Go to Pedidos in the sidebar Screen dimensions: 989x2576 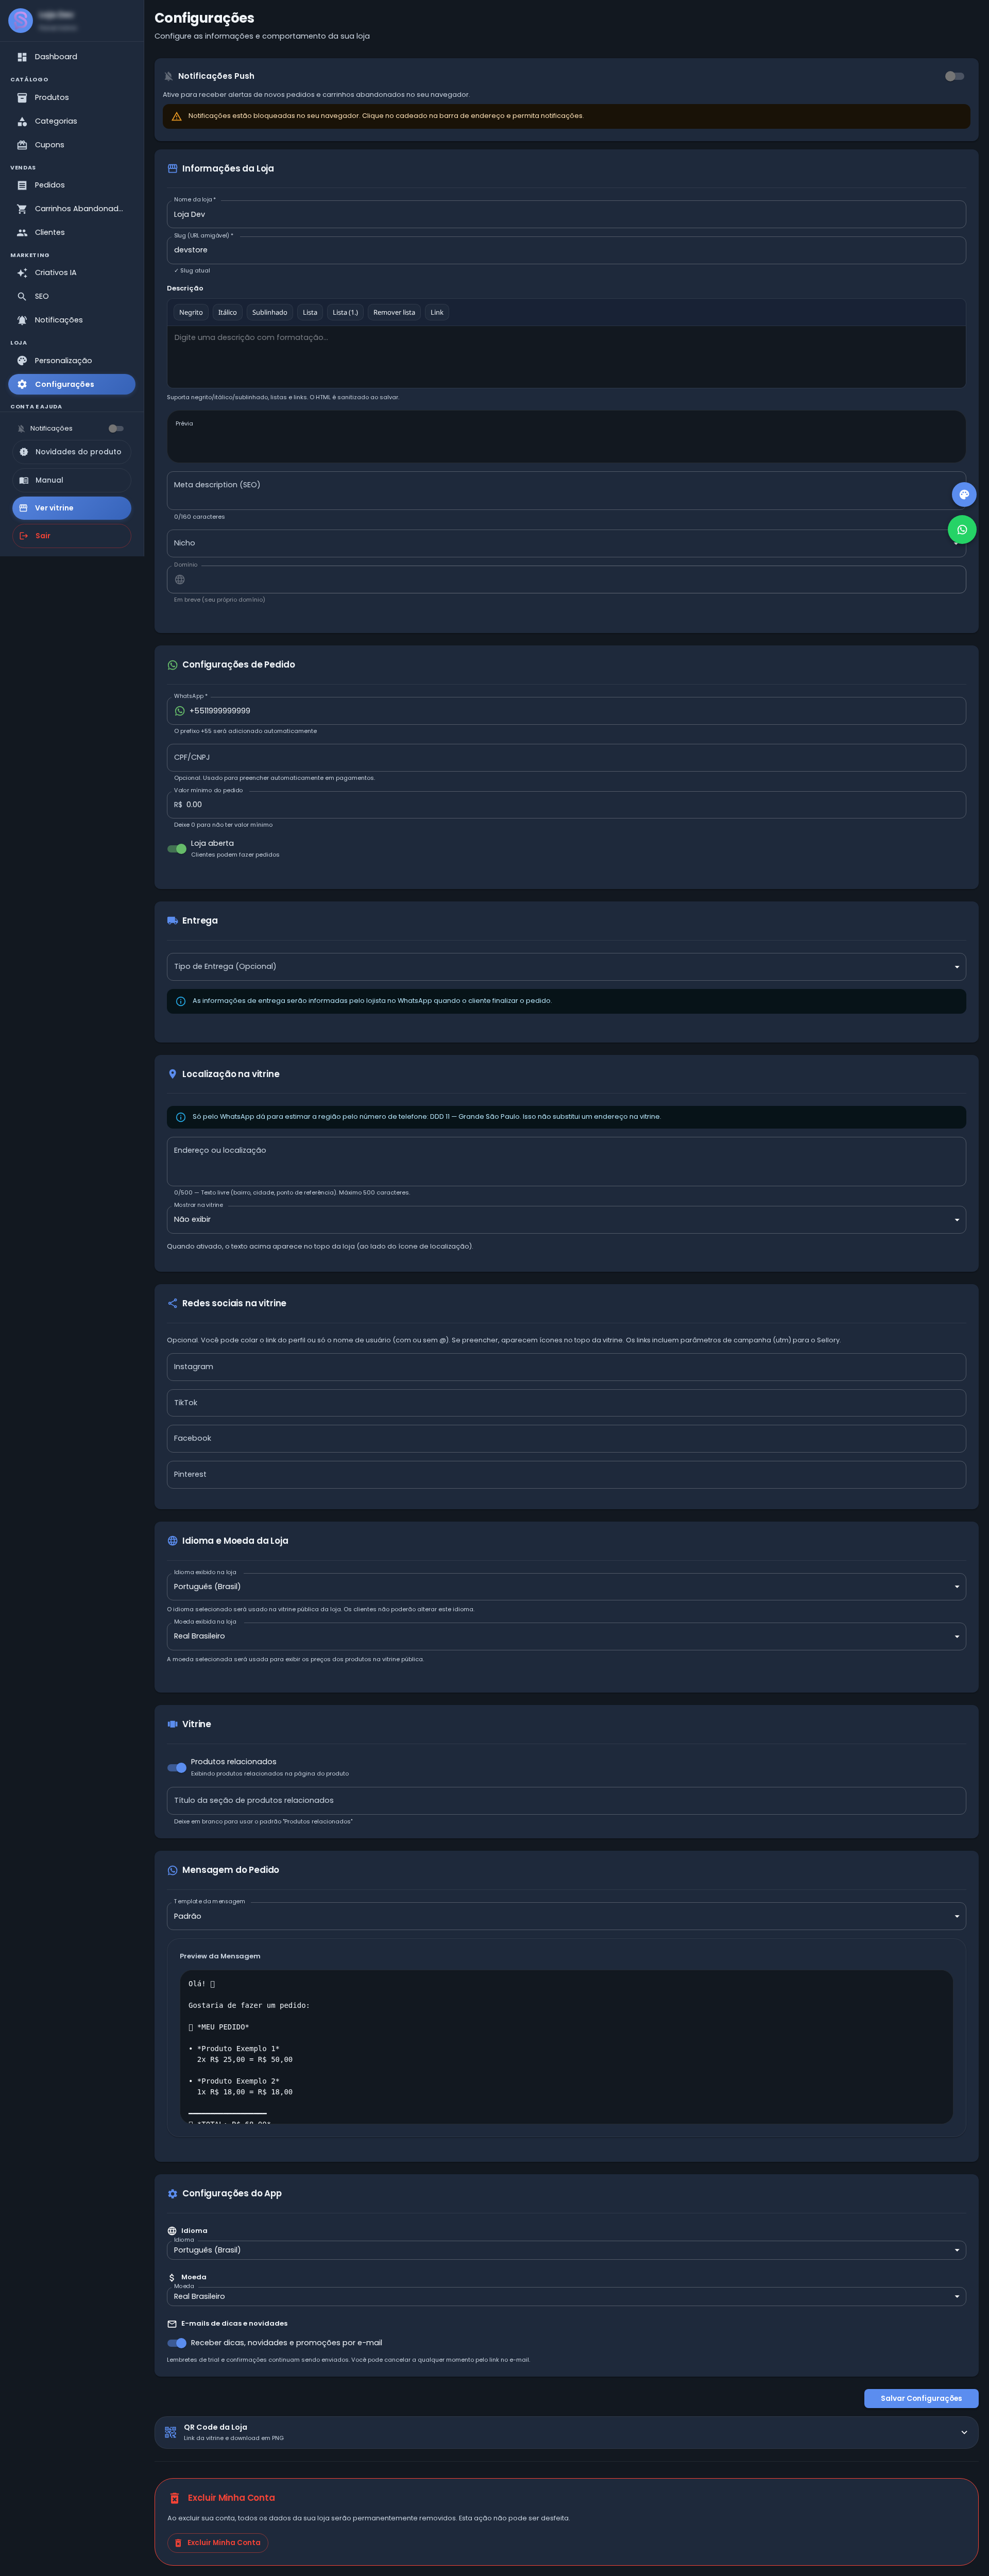pyautogui.click(x=72, y=185)
